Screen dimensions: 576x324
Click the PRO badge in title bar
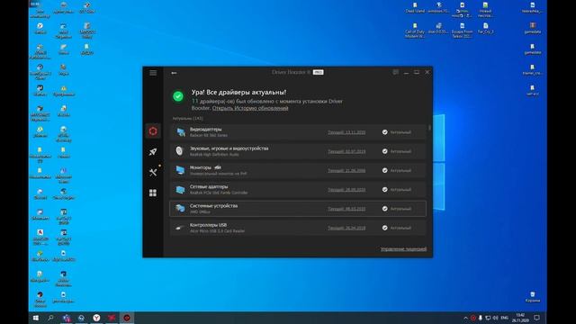point(318,72)
